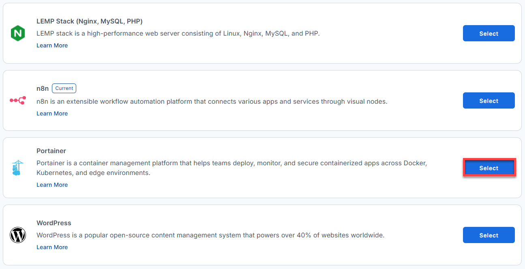Viewport: 525px width, 269px height.
Task: Click the WordPress content management description
Action: pyautogui.click(x=210, y=235)
